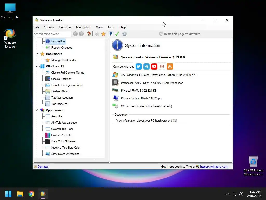Go to Home page via house icon
This screenshot has width=266, height=200.
[89, 34]
